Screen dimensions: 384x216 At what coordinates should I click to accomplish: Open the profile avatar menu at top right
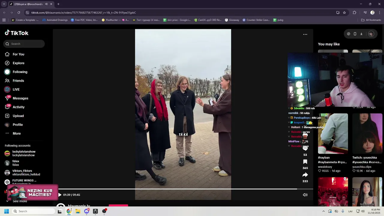(371, 34)
